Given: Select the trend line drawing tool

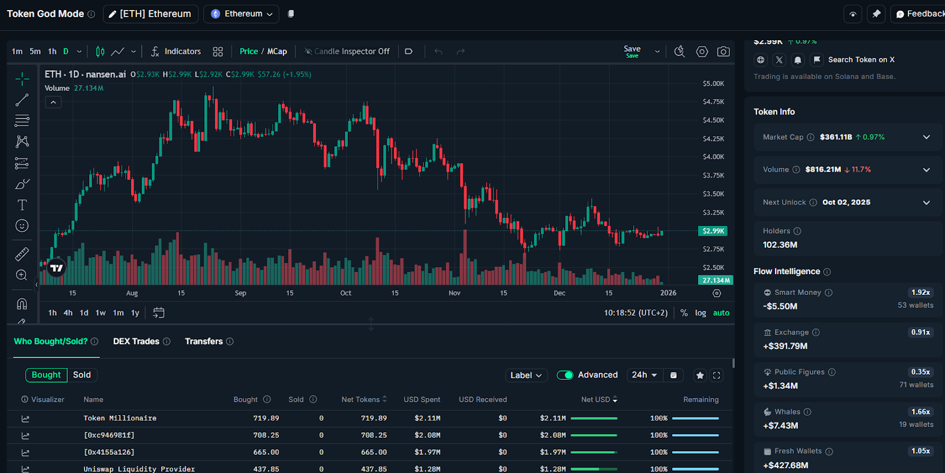Looking at the screenshot, I should click(22, 100).
